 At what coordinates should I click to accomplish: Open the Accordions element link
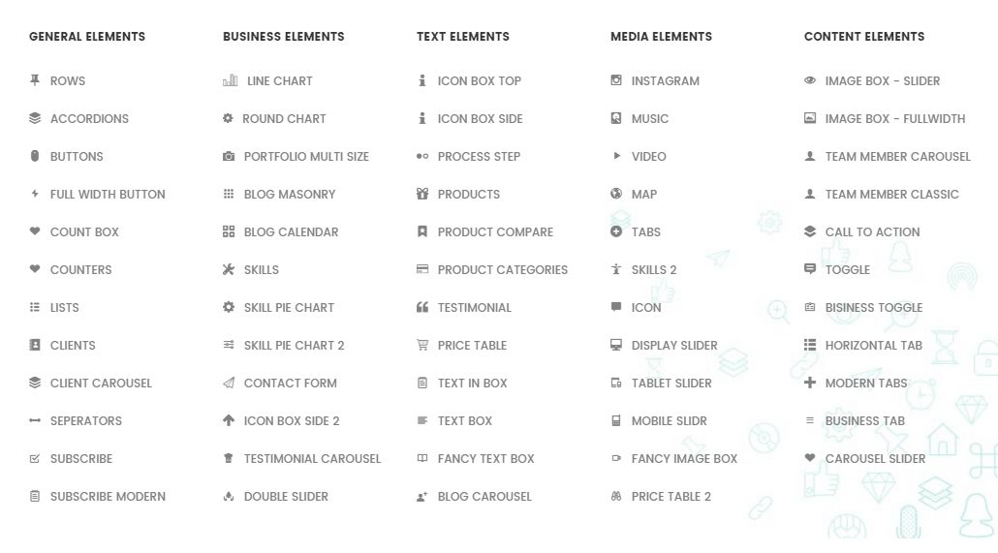pyautogui.click(x=89, y=118)
